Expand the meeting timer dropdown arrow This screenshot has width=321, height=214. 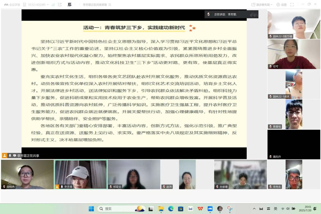48,5
